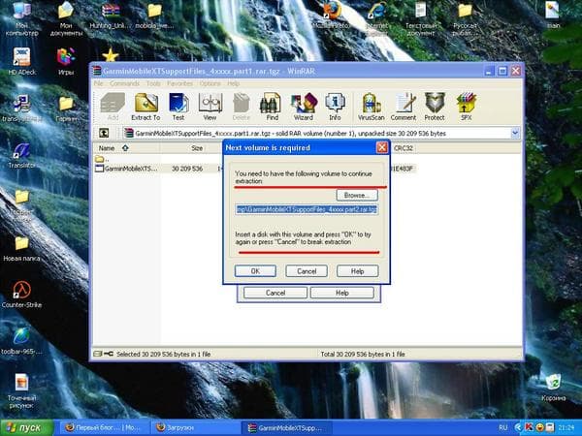Open the View toolbar icon

pyautogui.click(x=210, y=107)
